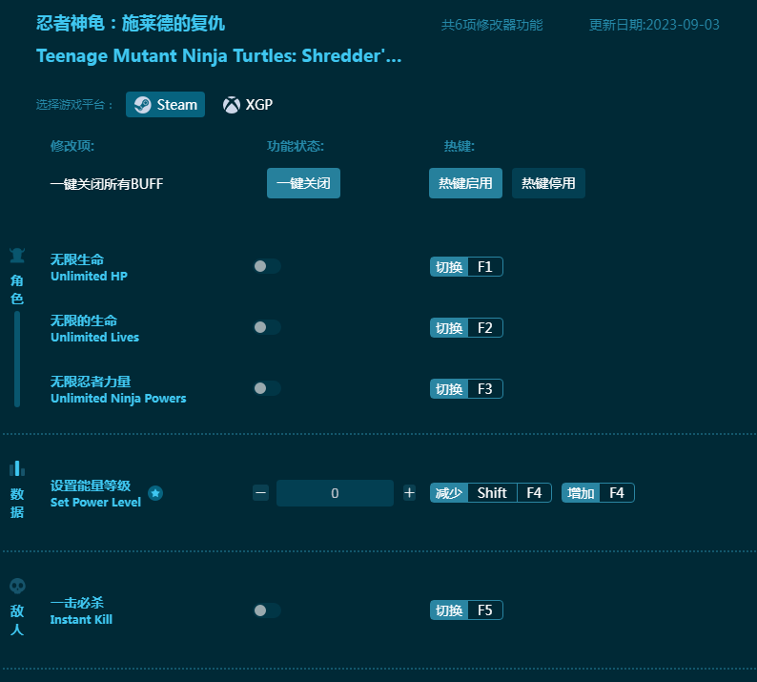The width and height of the screenshot is (757, 682).
Task: Click the Xbox logo icon
Action: 232,104
